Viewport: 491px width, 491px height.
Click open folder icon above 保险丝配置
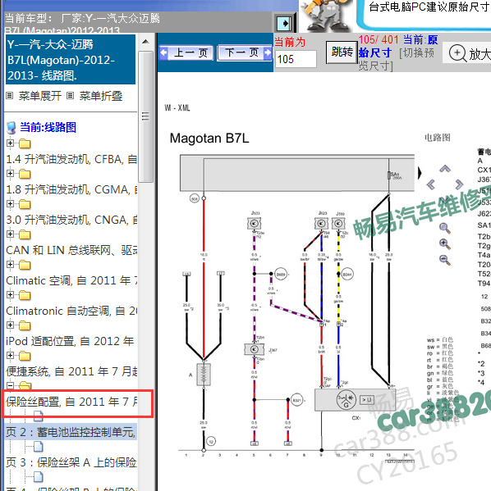(25, 385)
